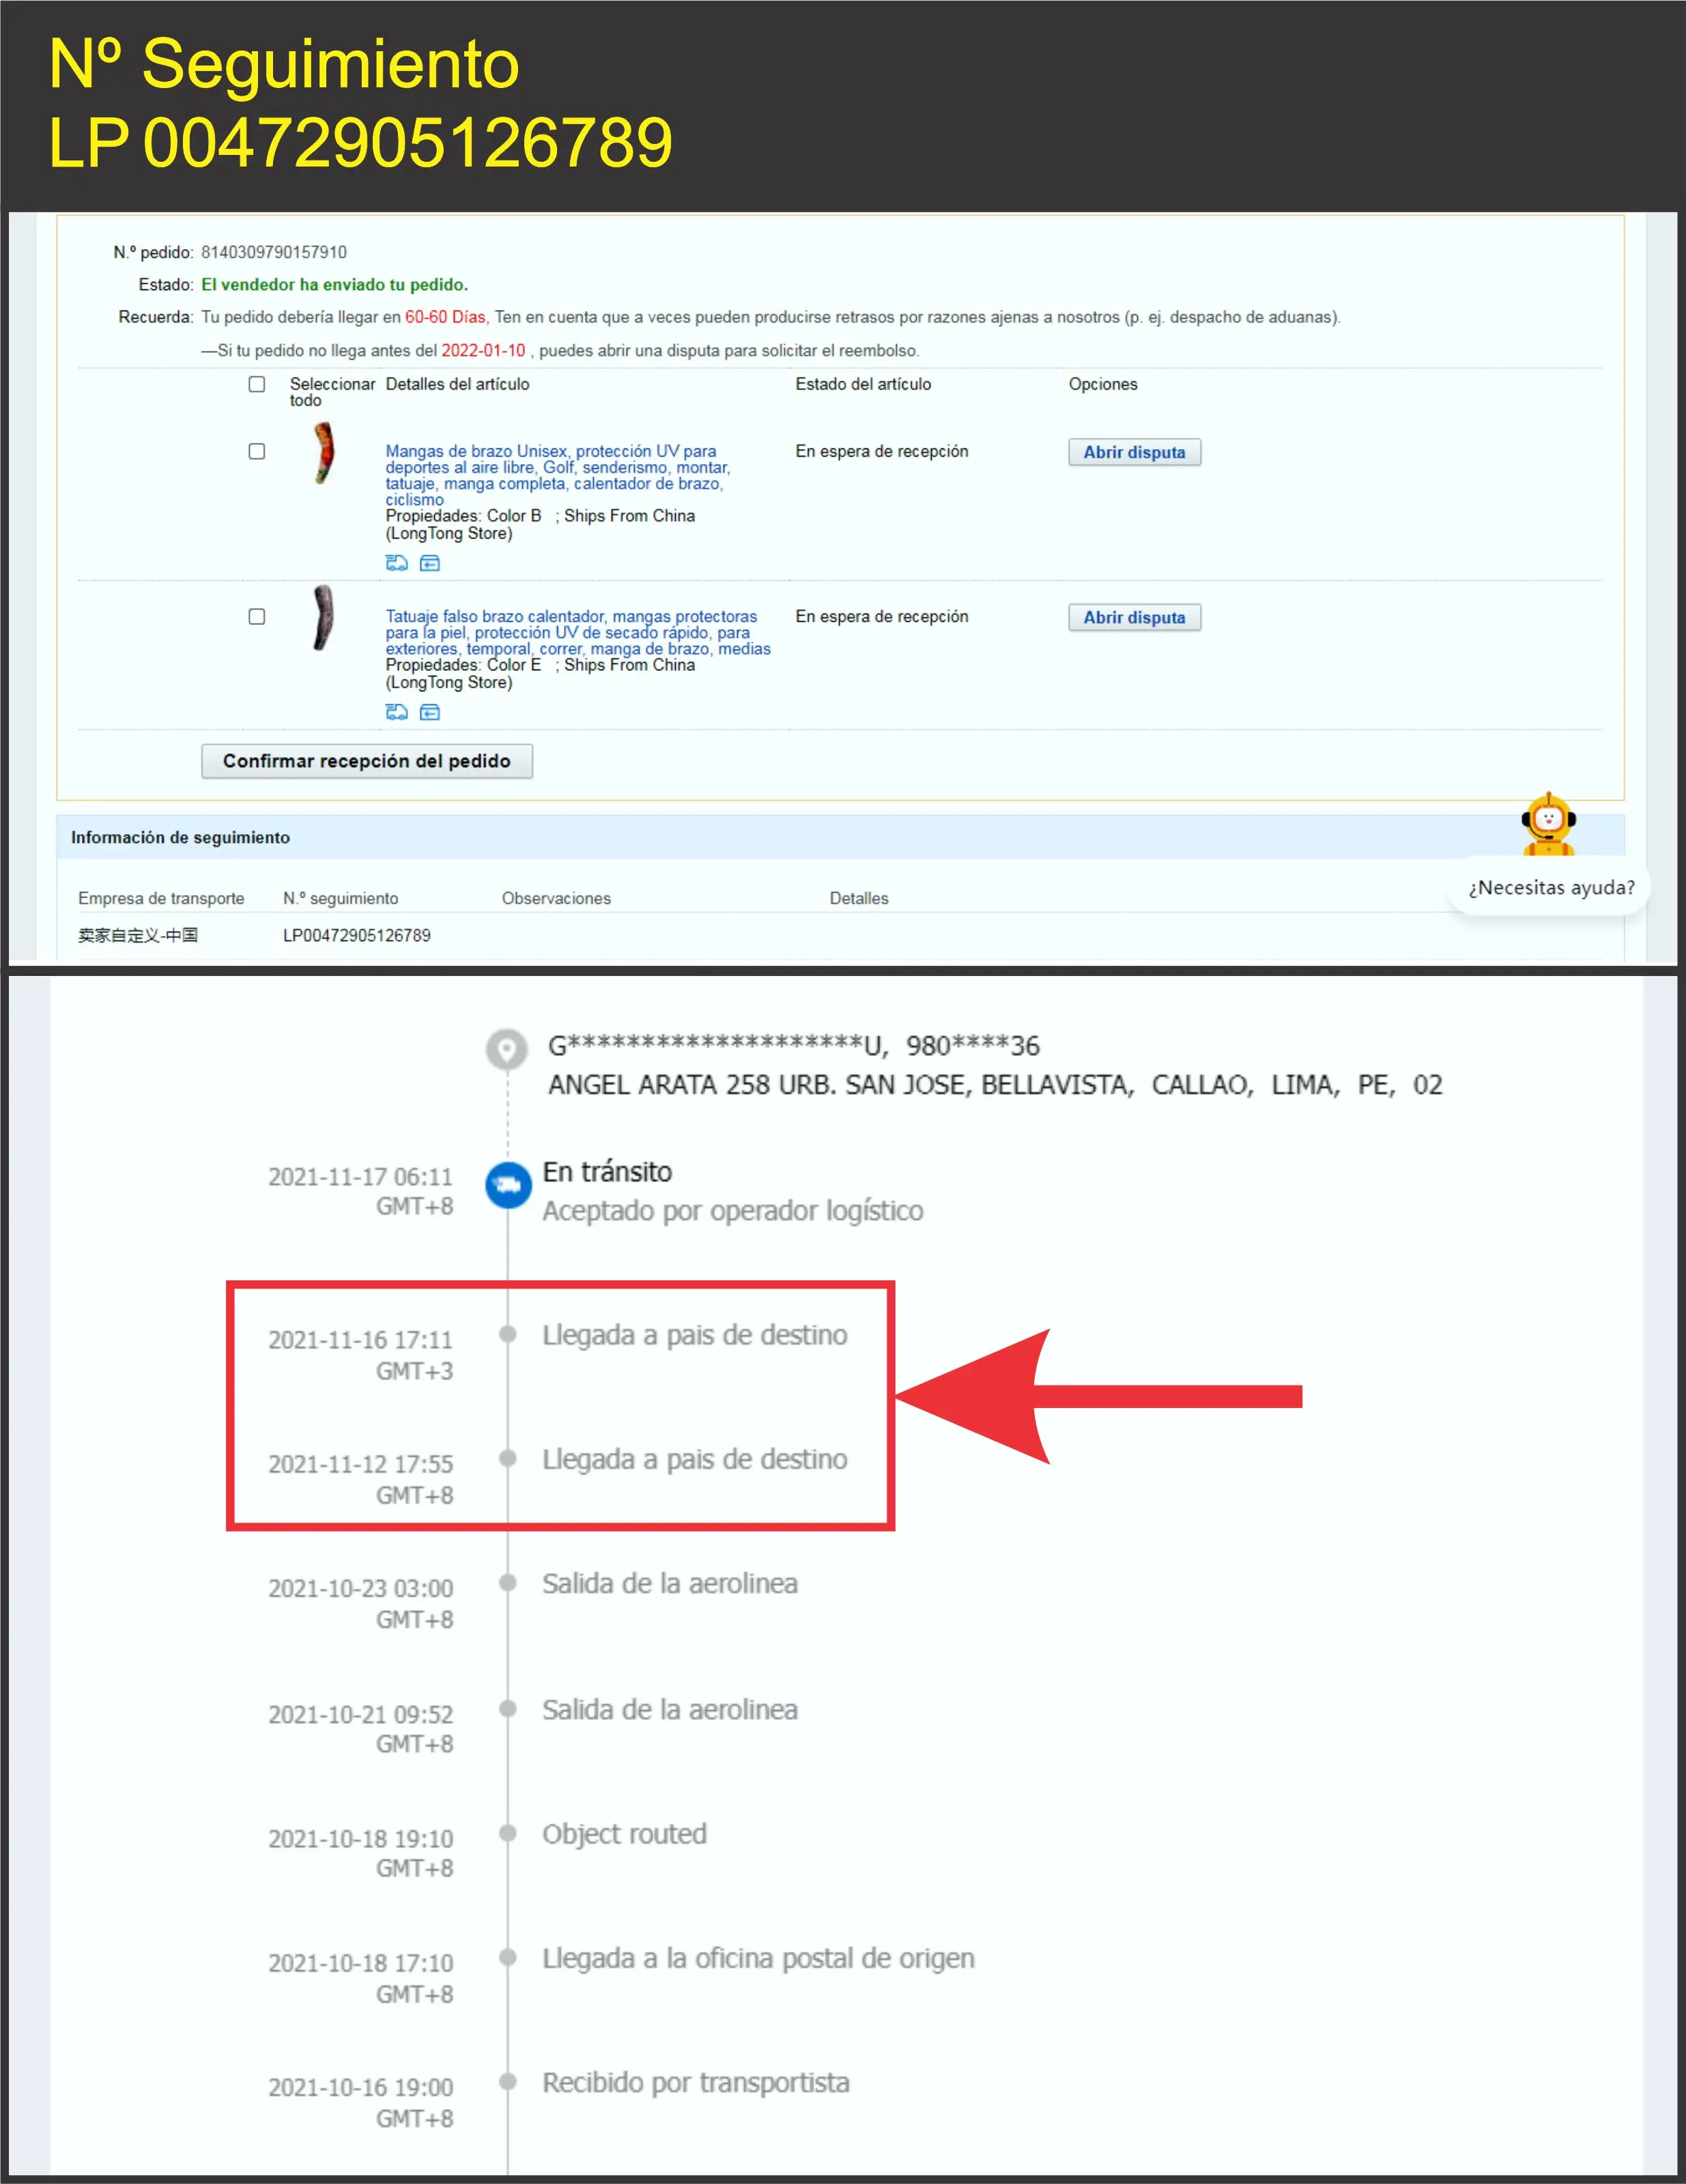Screen dimensions: 1686x2184
Task: Click the return box icon under Tatuaje falso item
Action: [x=430, y=712]
